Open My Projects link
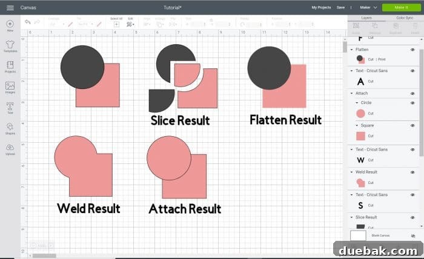The height and width of the screenshot is (259, 424). [321, 7]
